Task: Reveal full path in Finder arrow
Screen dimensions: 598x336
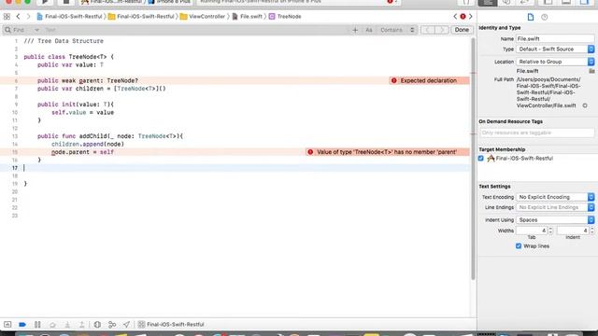Action: [585, 105]
